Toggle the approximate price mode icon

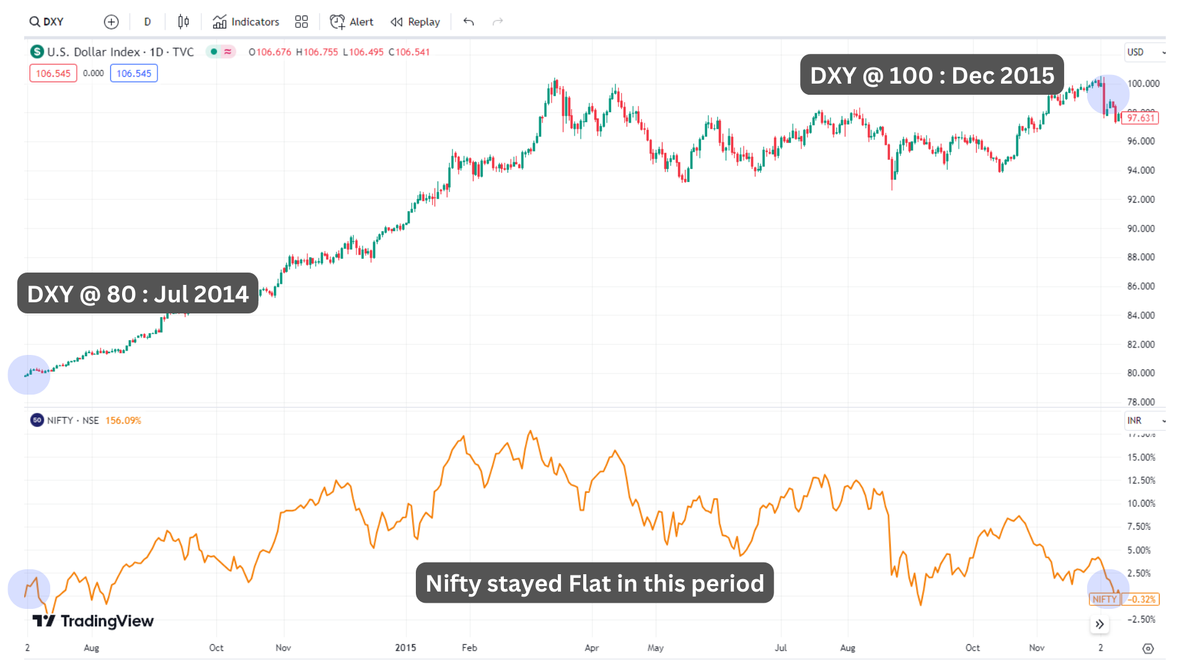pos(227,52)
